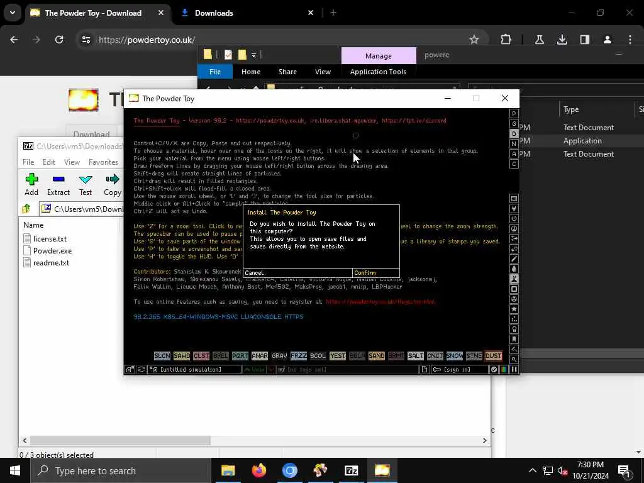
Task: Click the 7-Zip up-folder icon
Action: point(26,209)
